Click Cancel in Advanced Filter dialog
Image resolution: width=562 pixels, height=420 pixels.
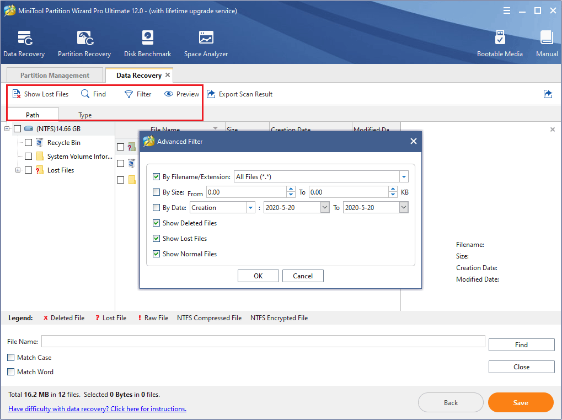[x=303, y=276]
